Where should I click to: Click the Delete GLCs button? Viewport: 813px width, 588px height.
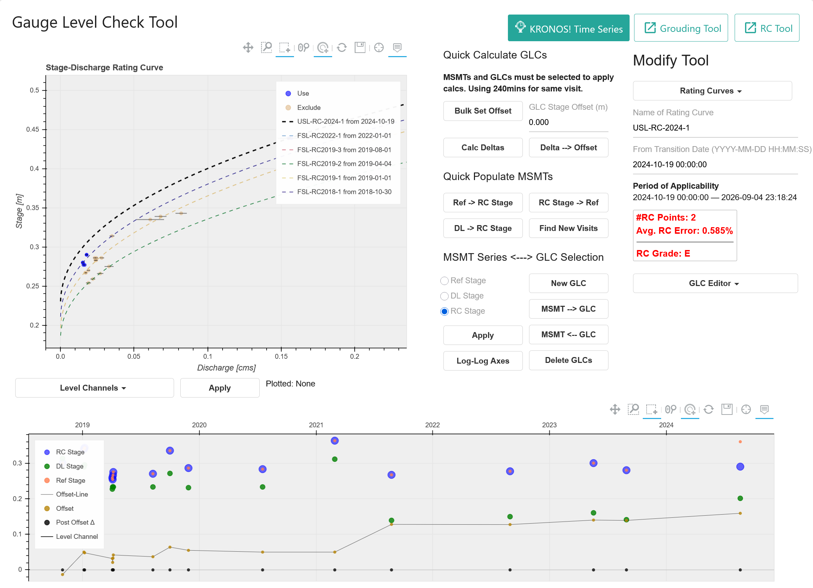point(569,360)
